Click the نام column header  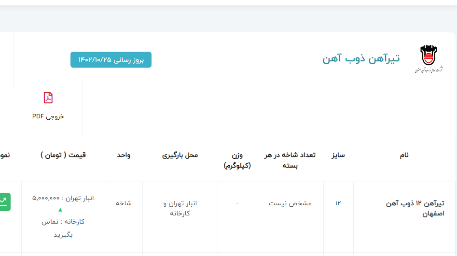click(x=404, y=155)
